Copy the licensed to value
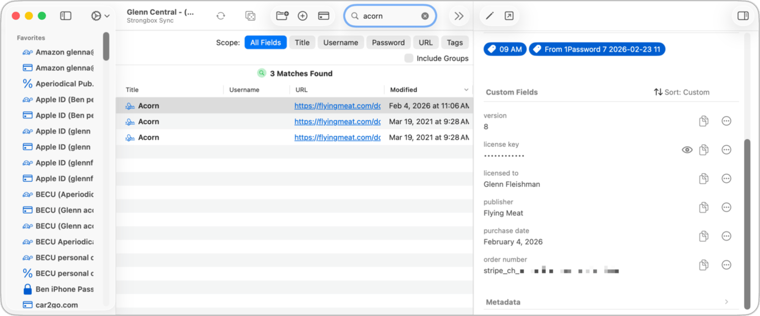The height and width of the screenshot is (316, 760). click(704, 179)
